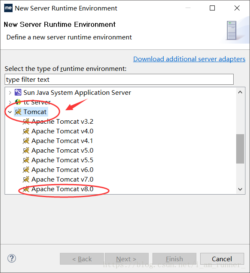The height and width of the screenshot is (273, 250).
Task: Click the Apache Tomcat v3.2 icon
Action: point(26,122)
